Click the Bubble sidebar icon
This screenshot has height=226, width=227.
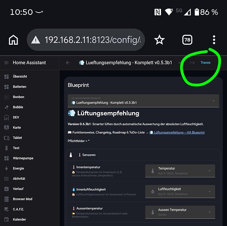click(6, 107)
